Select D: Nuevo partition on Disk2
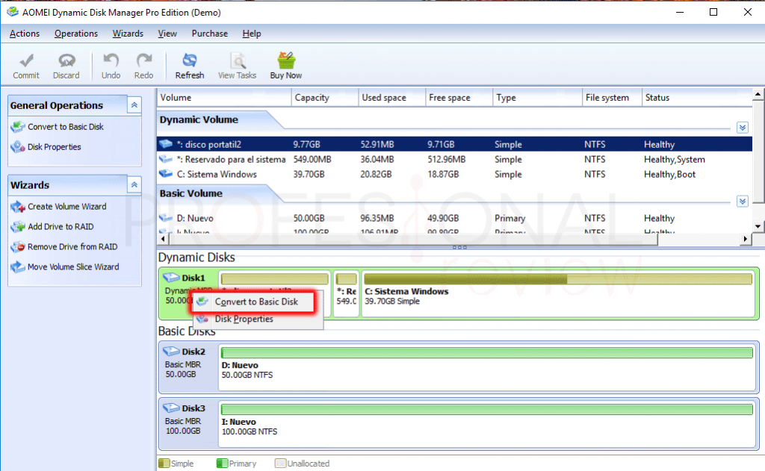This screenshot has width=765, height=471. (487, 367)
